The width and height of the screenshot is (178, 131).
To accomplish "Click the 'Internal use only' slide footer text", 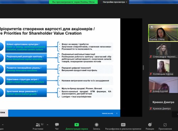I will pyautogui.click(x=108, y=113).
